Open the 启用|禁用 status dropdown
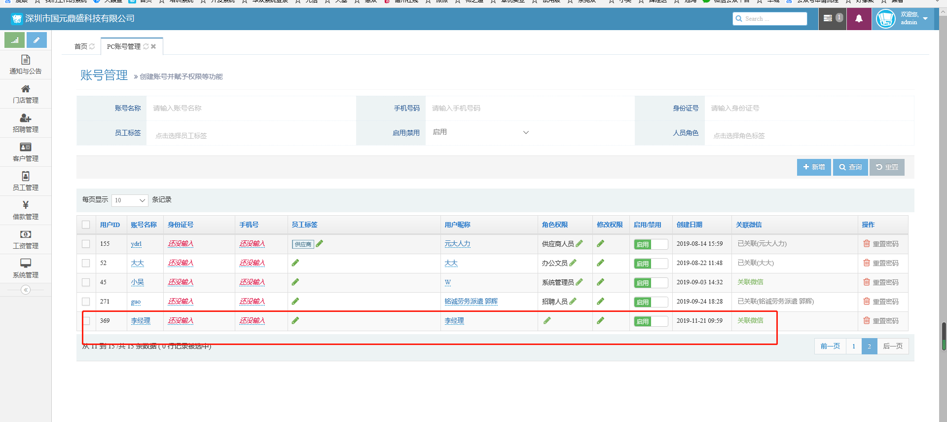The width and height of the screenshot is (947, 422). (x=480, y=132)
